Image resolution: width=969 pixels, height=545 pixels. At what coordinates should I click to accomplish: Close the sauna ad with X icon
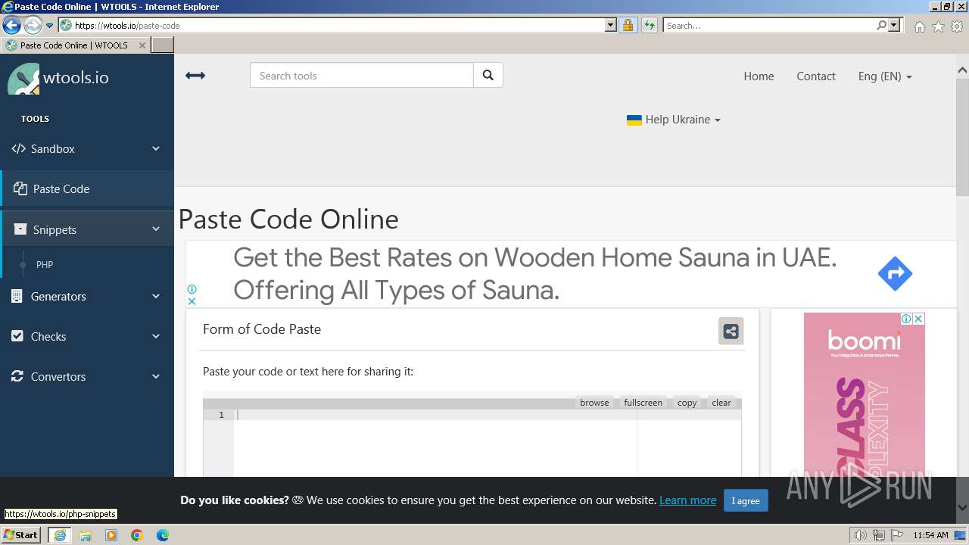[192, 301]
